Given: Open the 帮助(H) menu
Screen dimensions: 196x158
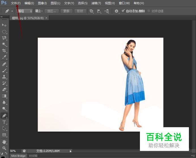Looking at the screenshot, I should click(x=139, y=3).
